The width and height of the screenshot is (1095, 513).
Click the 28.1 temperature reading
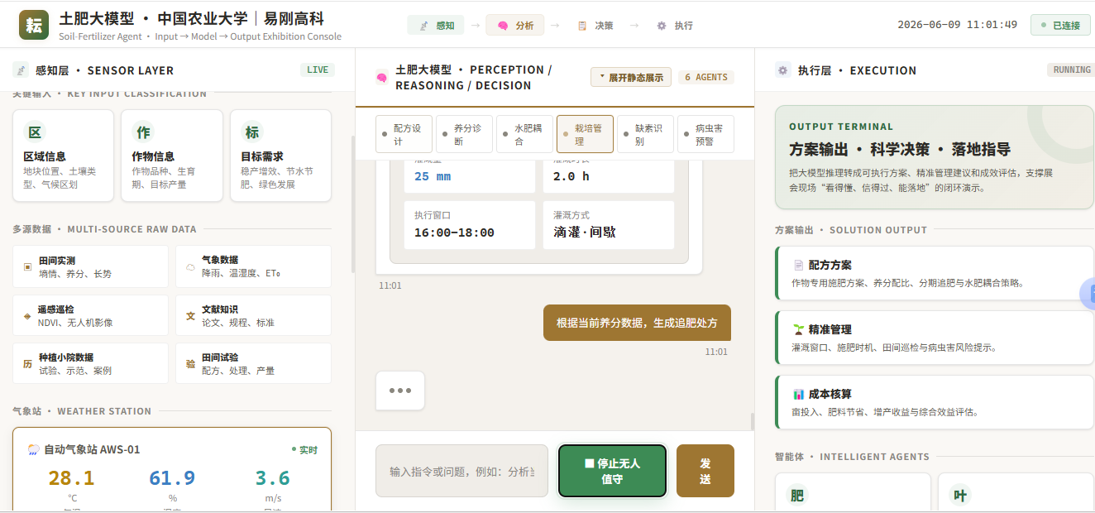click(x=71, y=478)
